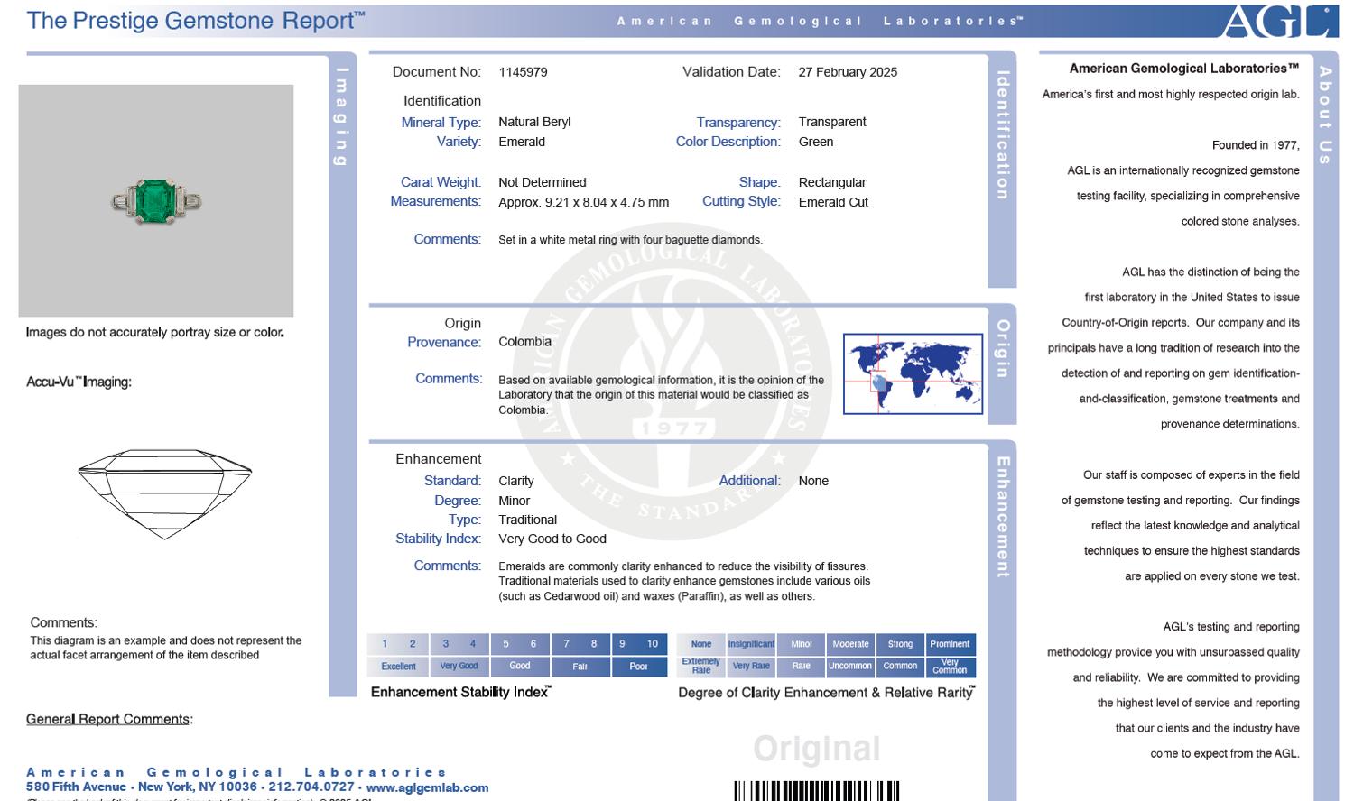Select the Fair cell in stability scale
The height and width of the screenshot is (801, 1354).
(580, 667)
